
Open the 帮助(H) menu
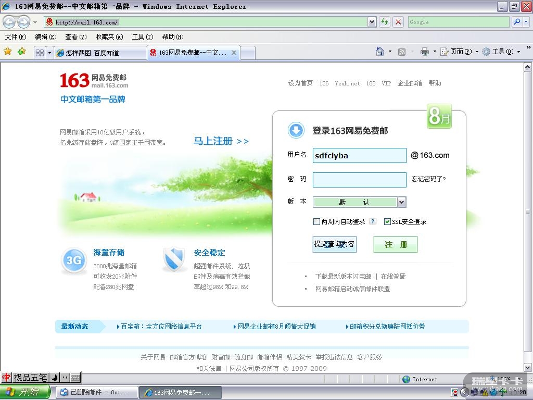pos(173,37)
